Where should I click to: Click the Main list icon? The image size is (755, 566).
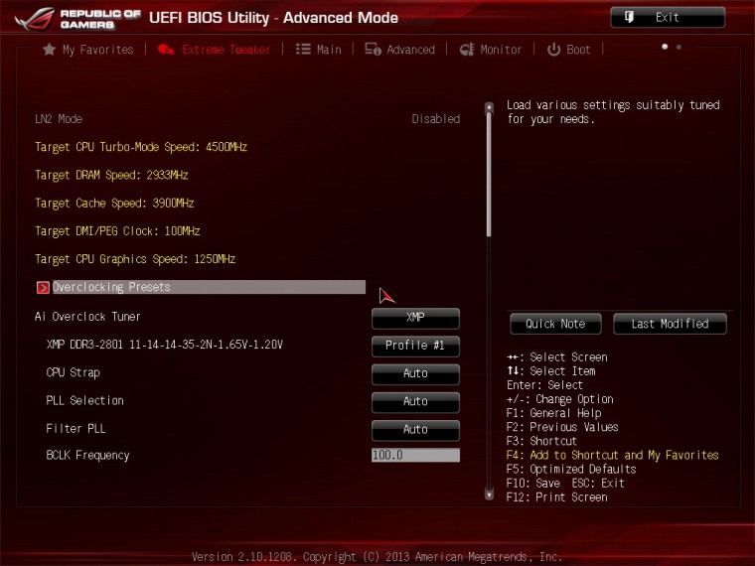click(x=303, y=50)
